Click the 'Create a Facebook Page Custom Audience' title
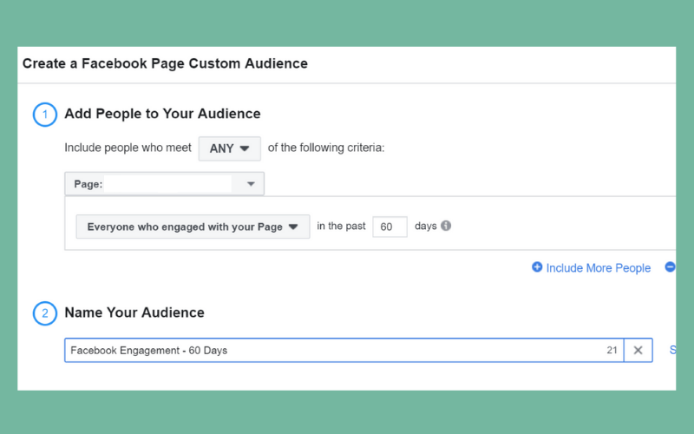The image size is (694, 434). (x=165, y=63)
